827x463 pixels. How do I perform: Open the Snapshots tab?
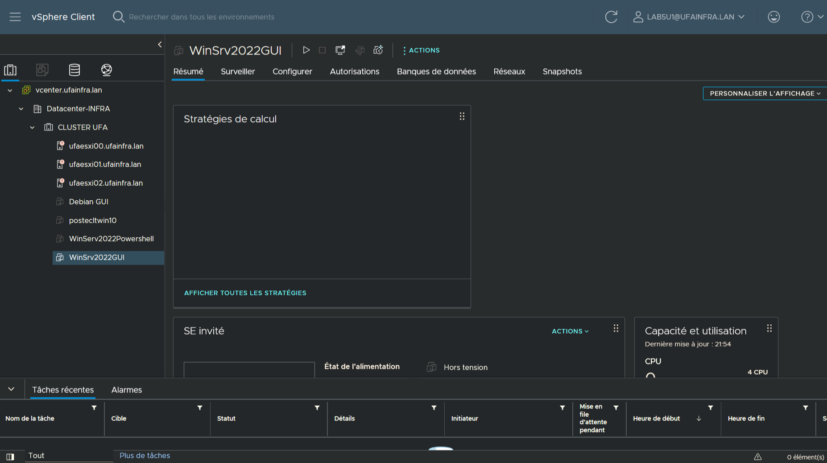pos(562,71)
